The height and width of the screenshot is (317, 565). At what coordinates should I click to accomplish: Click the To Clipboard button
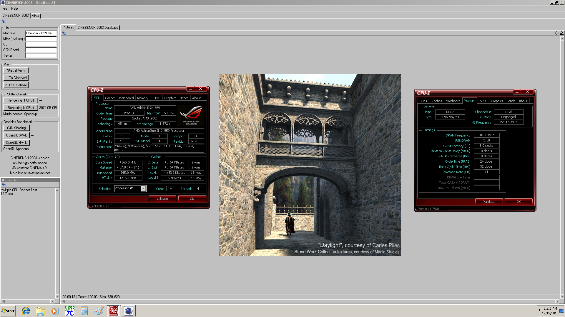coord(16,78)
